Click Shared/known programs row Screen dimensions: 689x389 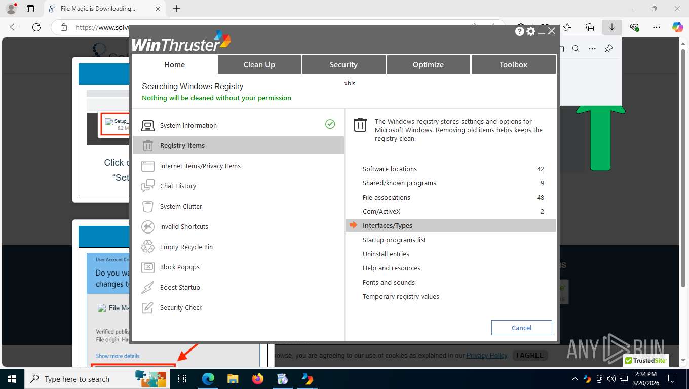(x=451, y=183)
